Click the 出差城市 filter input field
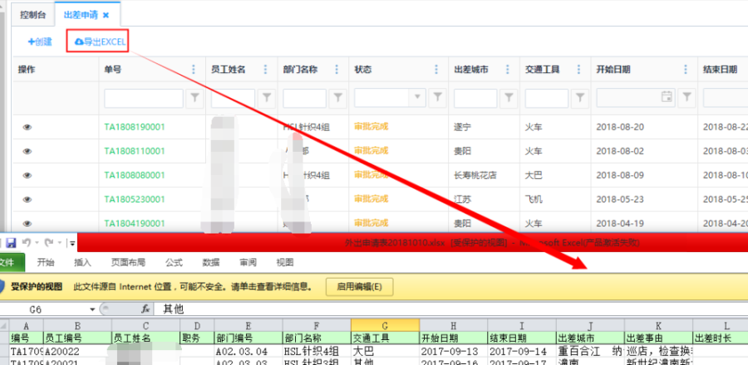 (475, 98)
